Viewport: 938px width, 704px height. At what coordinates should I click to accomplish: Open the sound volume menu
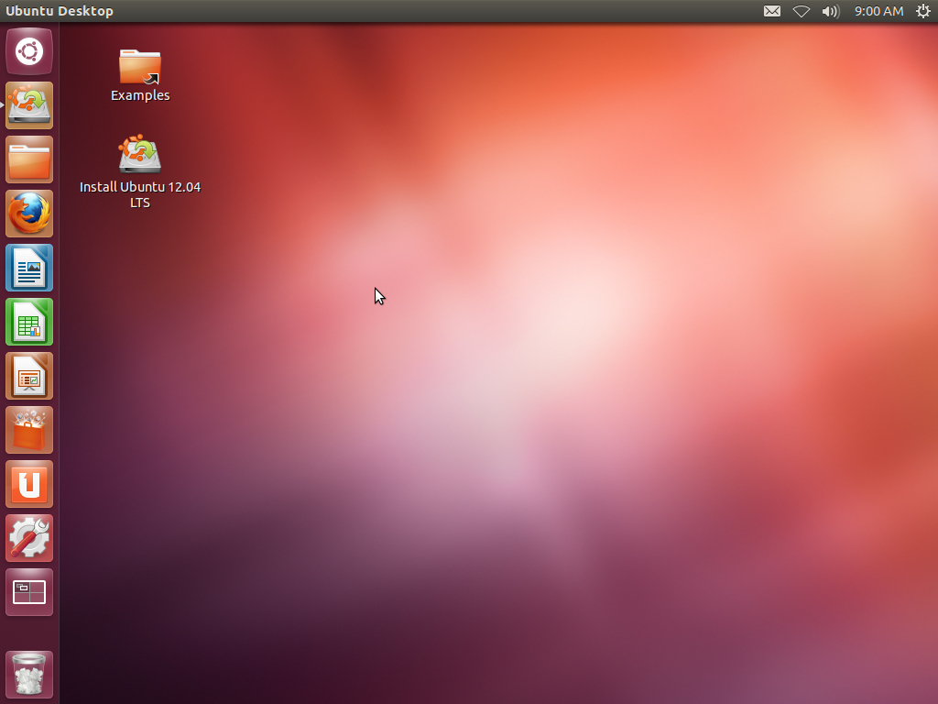[831, 11]
